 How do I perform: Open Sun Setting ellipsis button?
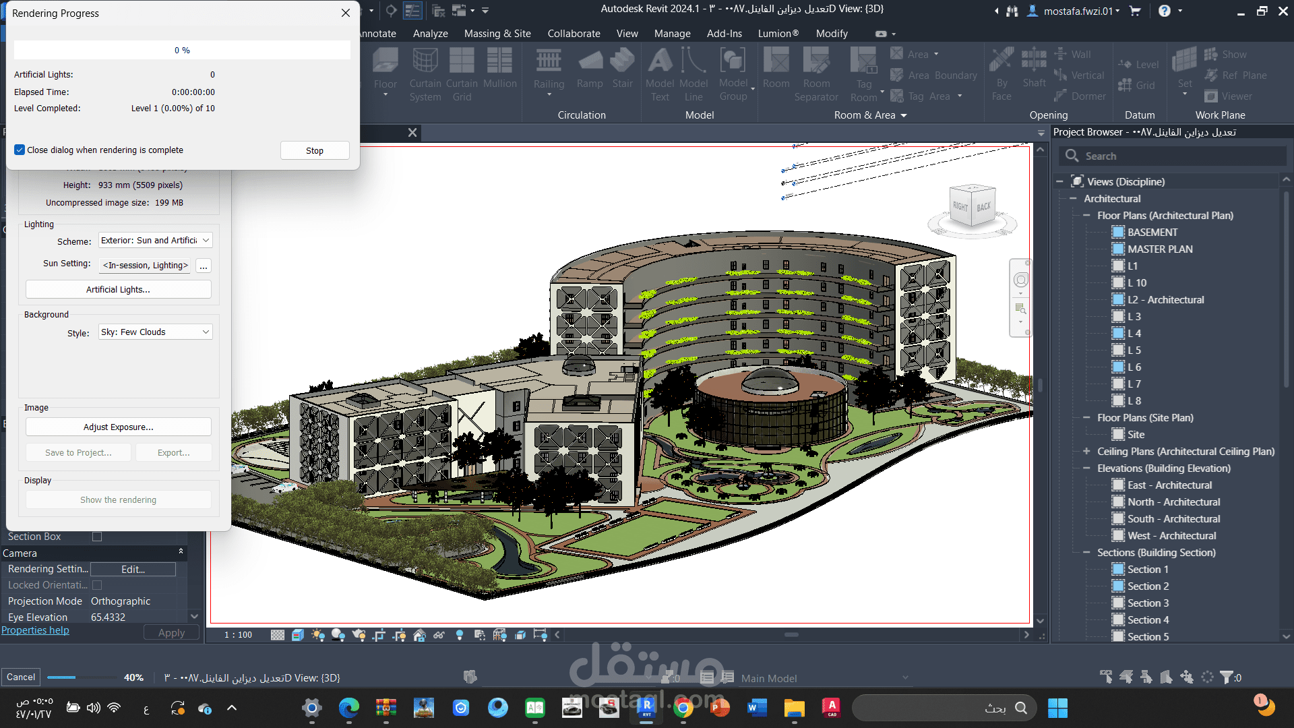click(203, 266)
